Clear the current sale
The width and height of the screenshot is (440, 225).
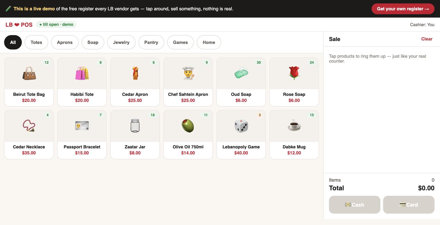427,39
